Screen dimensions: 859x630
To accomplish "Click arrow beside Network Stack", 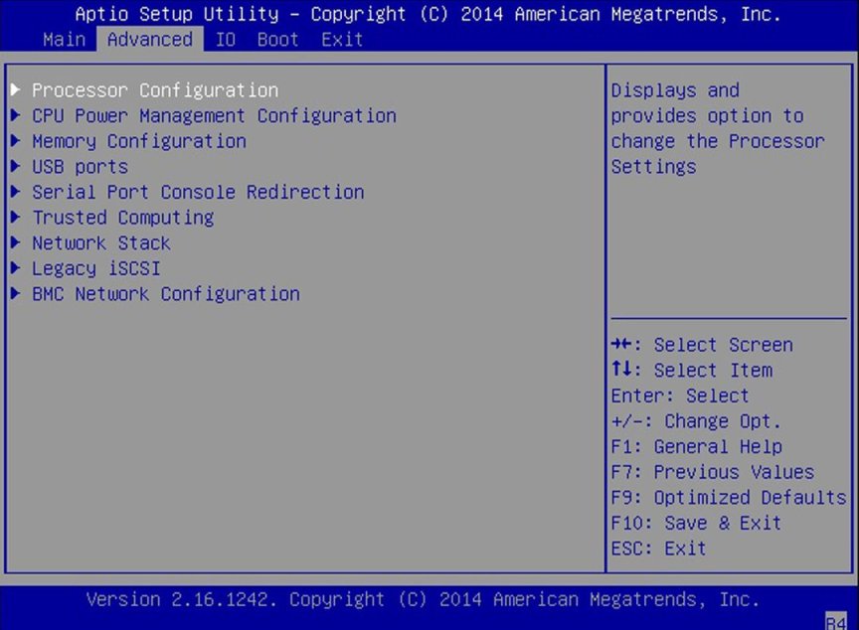I will [x=16, y=241].
